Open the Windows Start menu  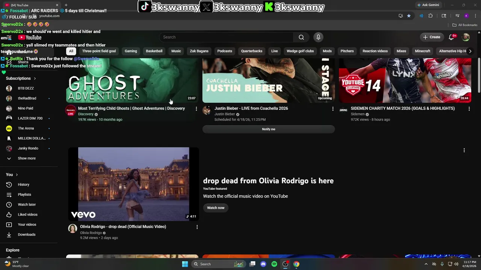[x=185, y=264]
